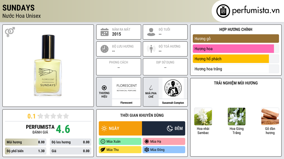Viewport: 284px width, 159px height.
Task: Click the SUNDAYS title heading
Action: 19,8
